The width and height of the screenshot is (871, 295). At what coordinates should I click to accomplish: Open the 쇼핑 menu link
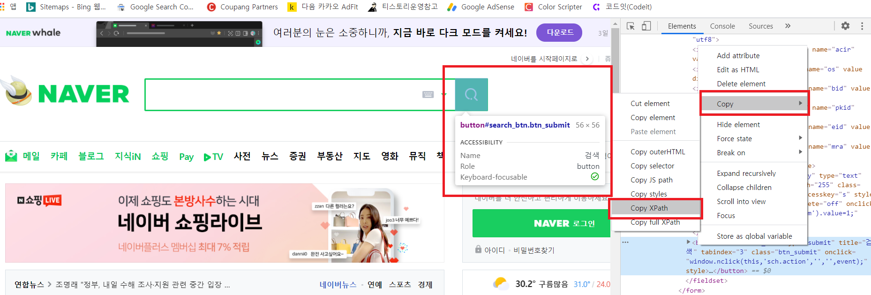(160, 156)
